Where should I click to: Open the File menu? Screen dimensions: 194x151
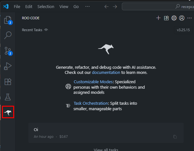pyautogui.click(x=17, y=6)
